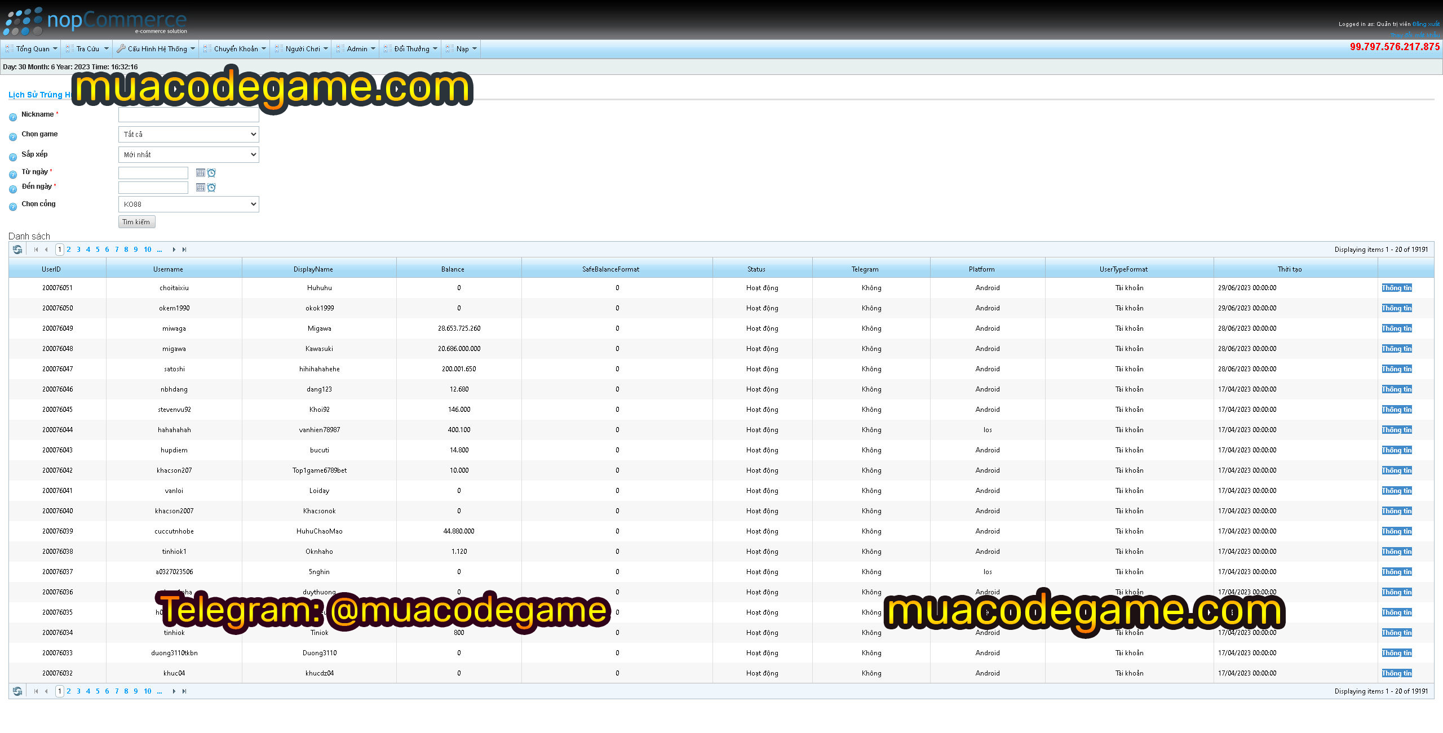The height and width of the screenshot is (733, 1443).
Task: Open time picker for Đến ngày
Action: [x=211, y=188]
